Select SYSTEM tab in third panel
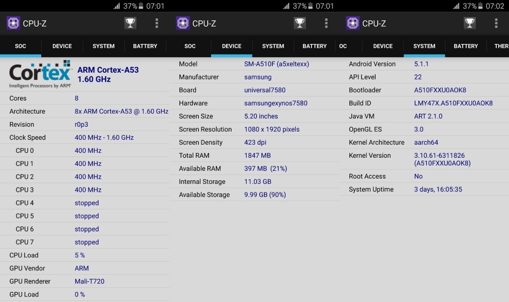The image size is (509, 302). [425, 46]
